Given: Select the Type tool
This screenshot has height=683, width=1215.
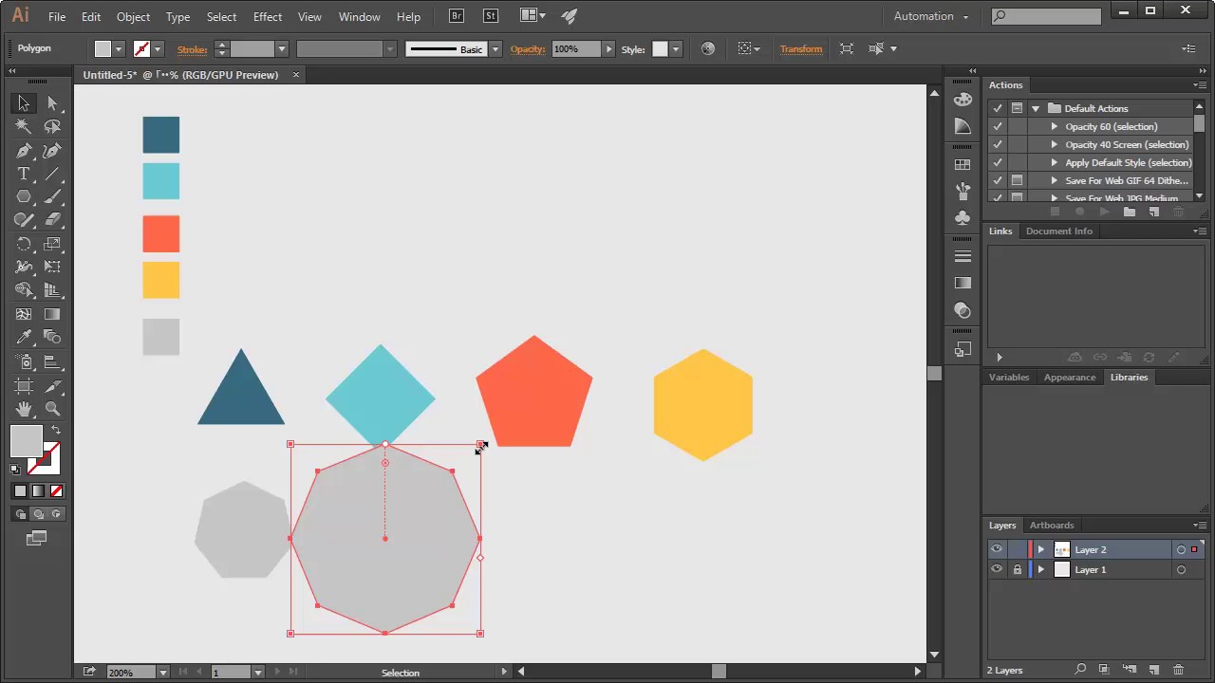Looking at the screenshot, I should pyautogui.click(x=24, y=174).
